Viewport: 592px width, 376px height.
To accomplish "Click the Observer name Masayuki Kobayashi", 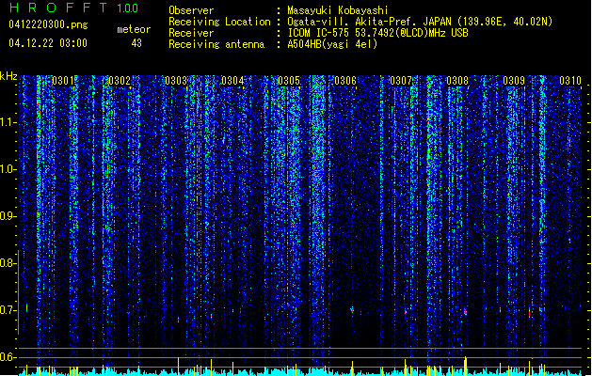I will [x=338, y=10].
